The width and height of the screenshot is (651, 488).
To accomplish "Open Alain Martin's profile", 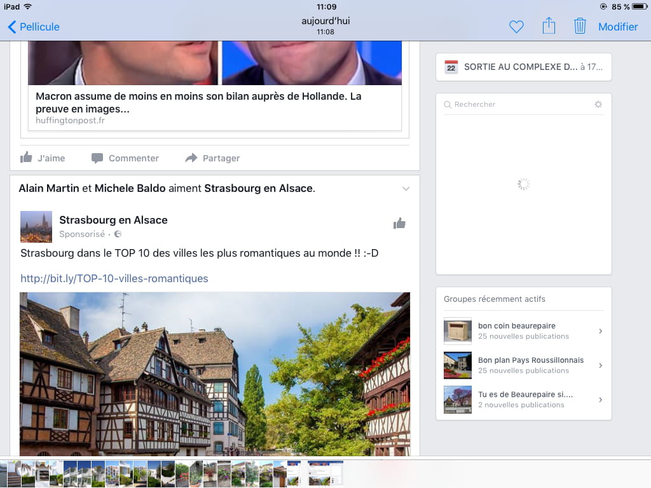I will (x=48, y=188).
